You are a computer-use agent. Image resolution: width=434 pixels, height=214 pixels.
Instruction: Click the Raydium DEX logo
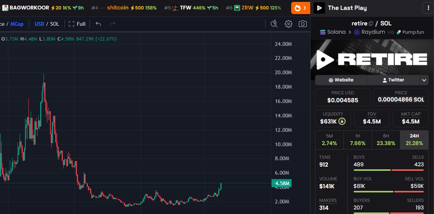click(x=357, y=32)
